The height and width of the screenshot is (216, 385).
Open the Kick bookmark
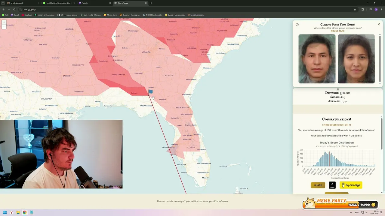(x=5, y=15)
